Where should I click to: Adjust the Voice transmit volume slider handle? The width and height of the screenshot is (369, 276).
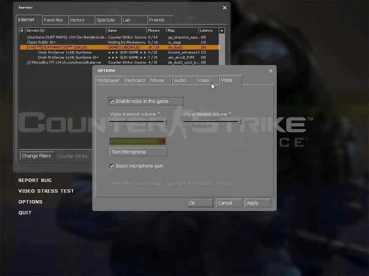point(166,122)
